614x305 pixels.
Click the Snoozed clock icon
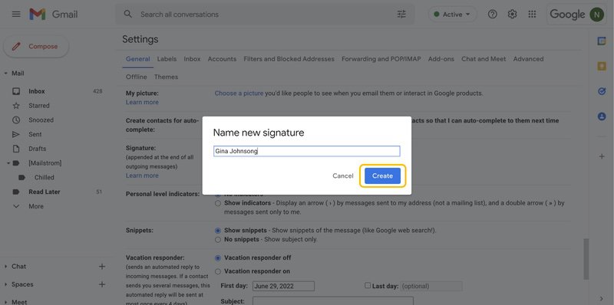coord(16,120)
